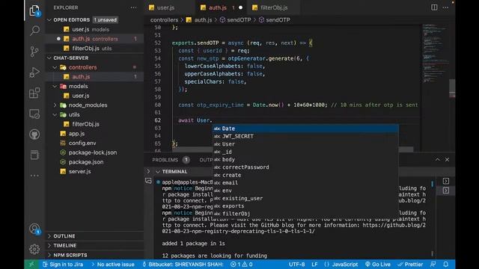Open config.env file
Image resolution: width=479 pixels, height=269 pixels.
[95, 143]
